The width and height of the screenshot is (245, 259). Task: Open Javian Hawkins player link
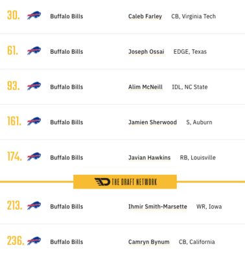pos(150,157)
